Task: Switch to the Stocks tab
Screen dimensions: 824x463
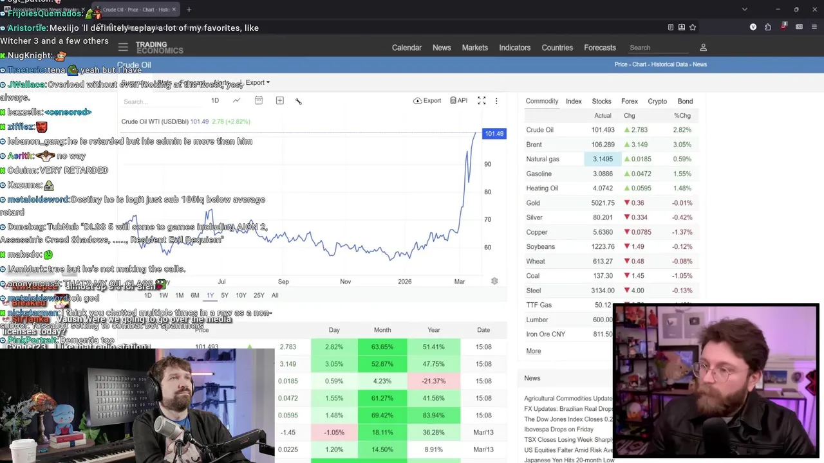Action: coord(601,101)
